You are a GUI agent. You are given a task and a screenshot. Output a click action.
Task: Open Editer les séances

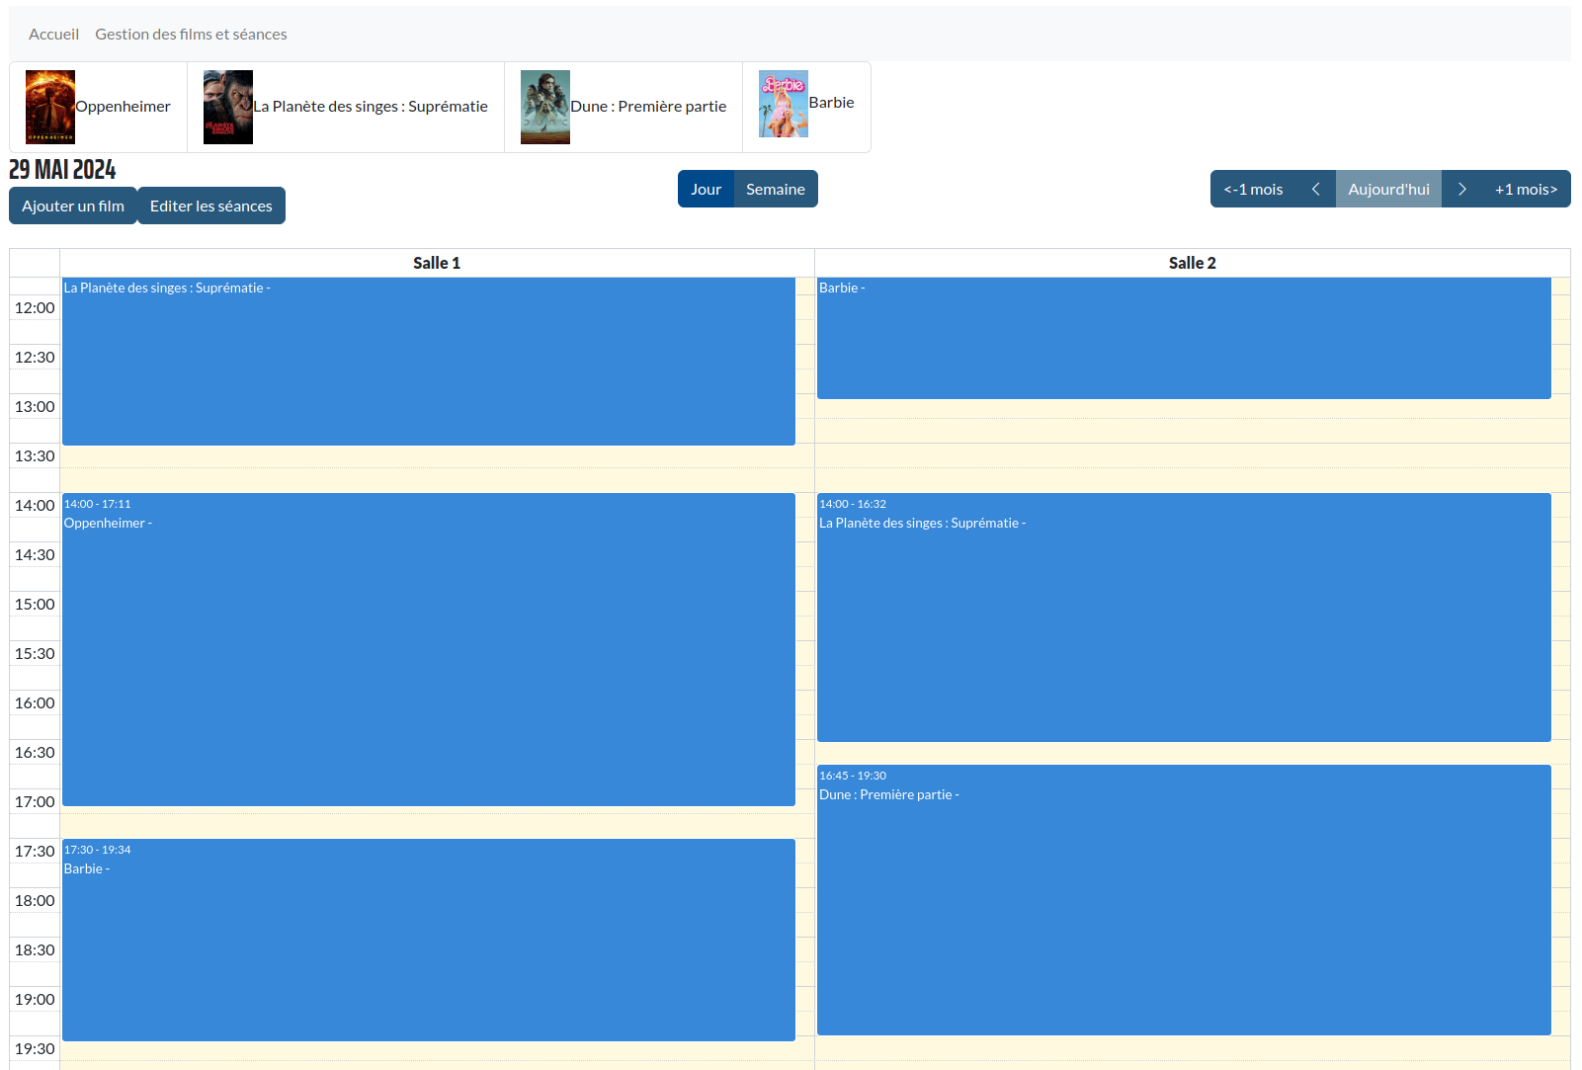coord(210,206)
